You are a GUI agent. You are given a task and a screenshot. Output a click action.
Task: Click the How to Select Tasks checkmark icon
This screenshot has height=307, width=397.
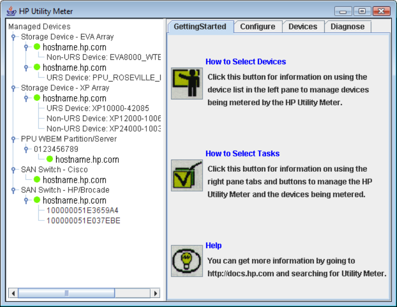187,175
